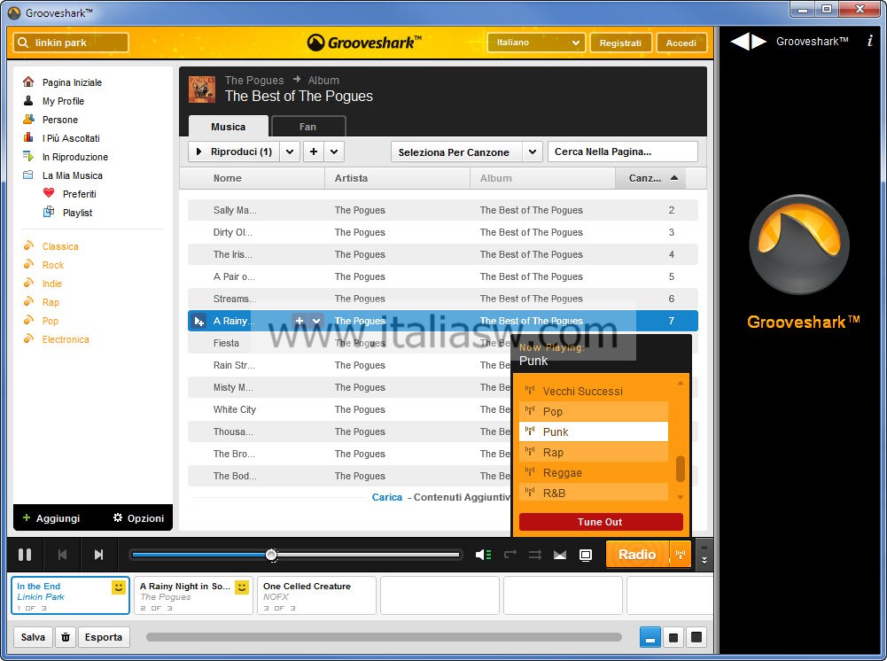Open the My Profile sidebar icon

(x=28, y=101)
